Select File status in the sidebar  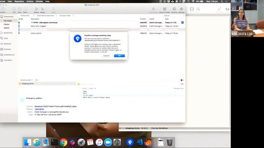click(x=8, y=21)
